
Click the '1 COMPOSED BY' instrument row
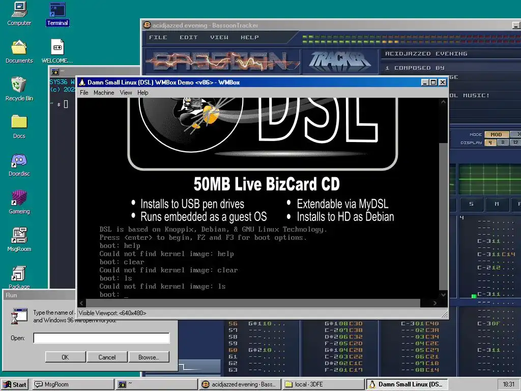415,68
